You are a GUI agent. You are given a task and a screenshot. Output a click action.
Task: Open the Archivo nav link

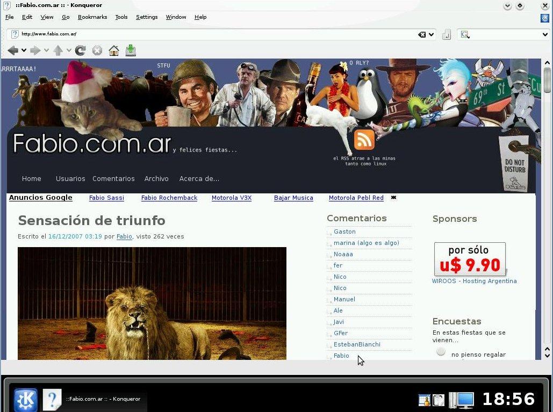156,179
